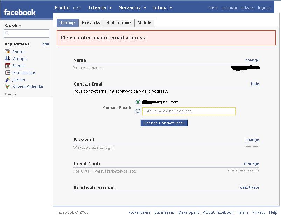Open the Inbox dropdown arrow

tap(171, 8)
